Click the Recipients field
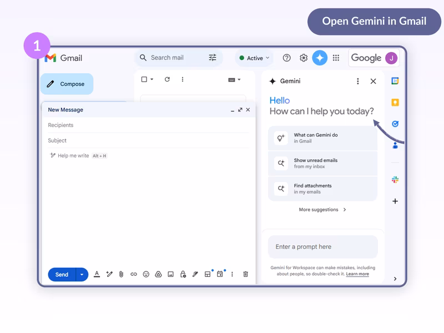This screenshot has height=333, width=444. pos(148,125)
